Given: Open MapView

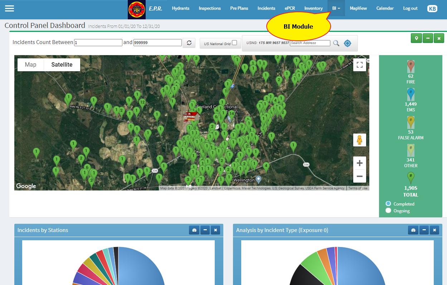Looking at the screenshot, I should click(x=358, y=8).
